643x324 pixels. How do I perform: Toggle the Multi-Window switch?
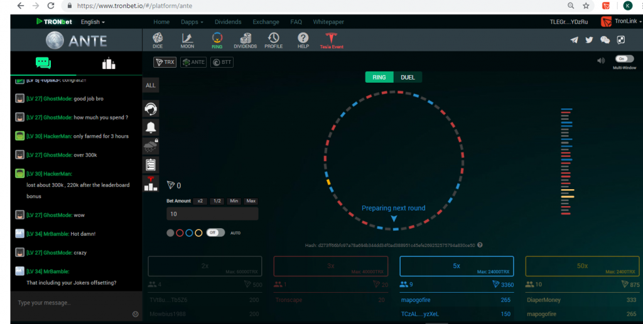point(624,59)
